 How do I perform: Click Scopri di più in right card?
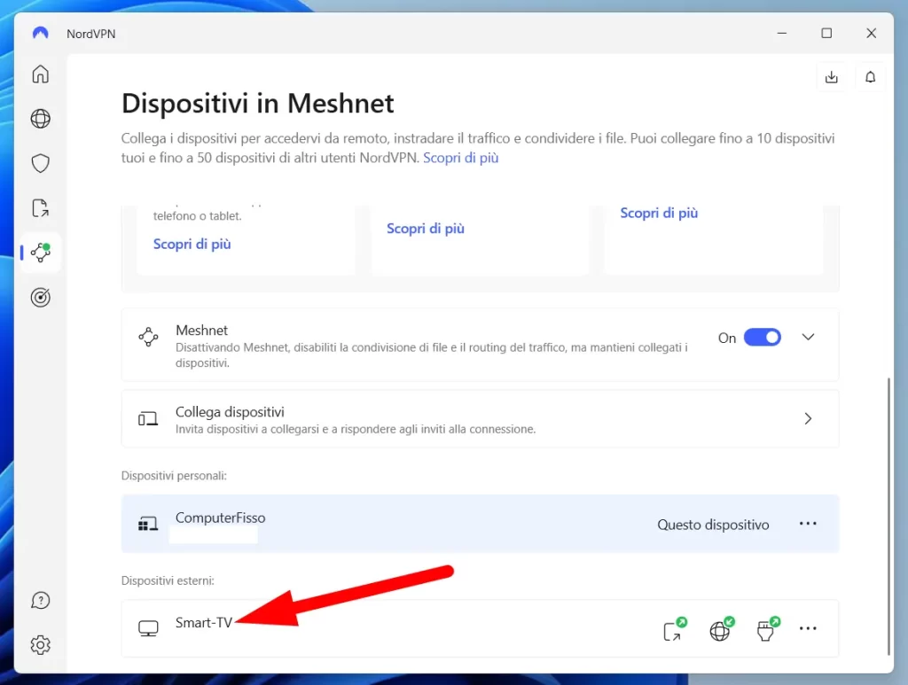tap(659, 213)
